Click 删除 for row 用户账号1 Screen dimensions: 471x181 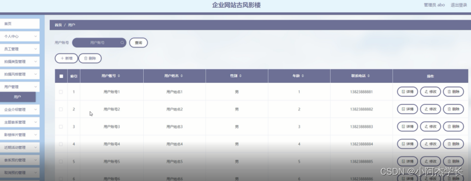tap(453, 92)
